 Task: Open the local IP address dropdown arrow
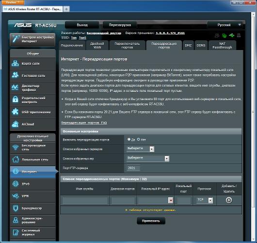171,200
